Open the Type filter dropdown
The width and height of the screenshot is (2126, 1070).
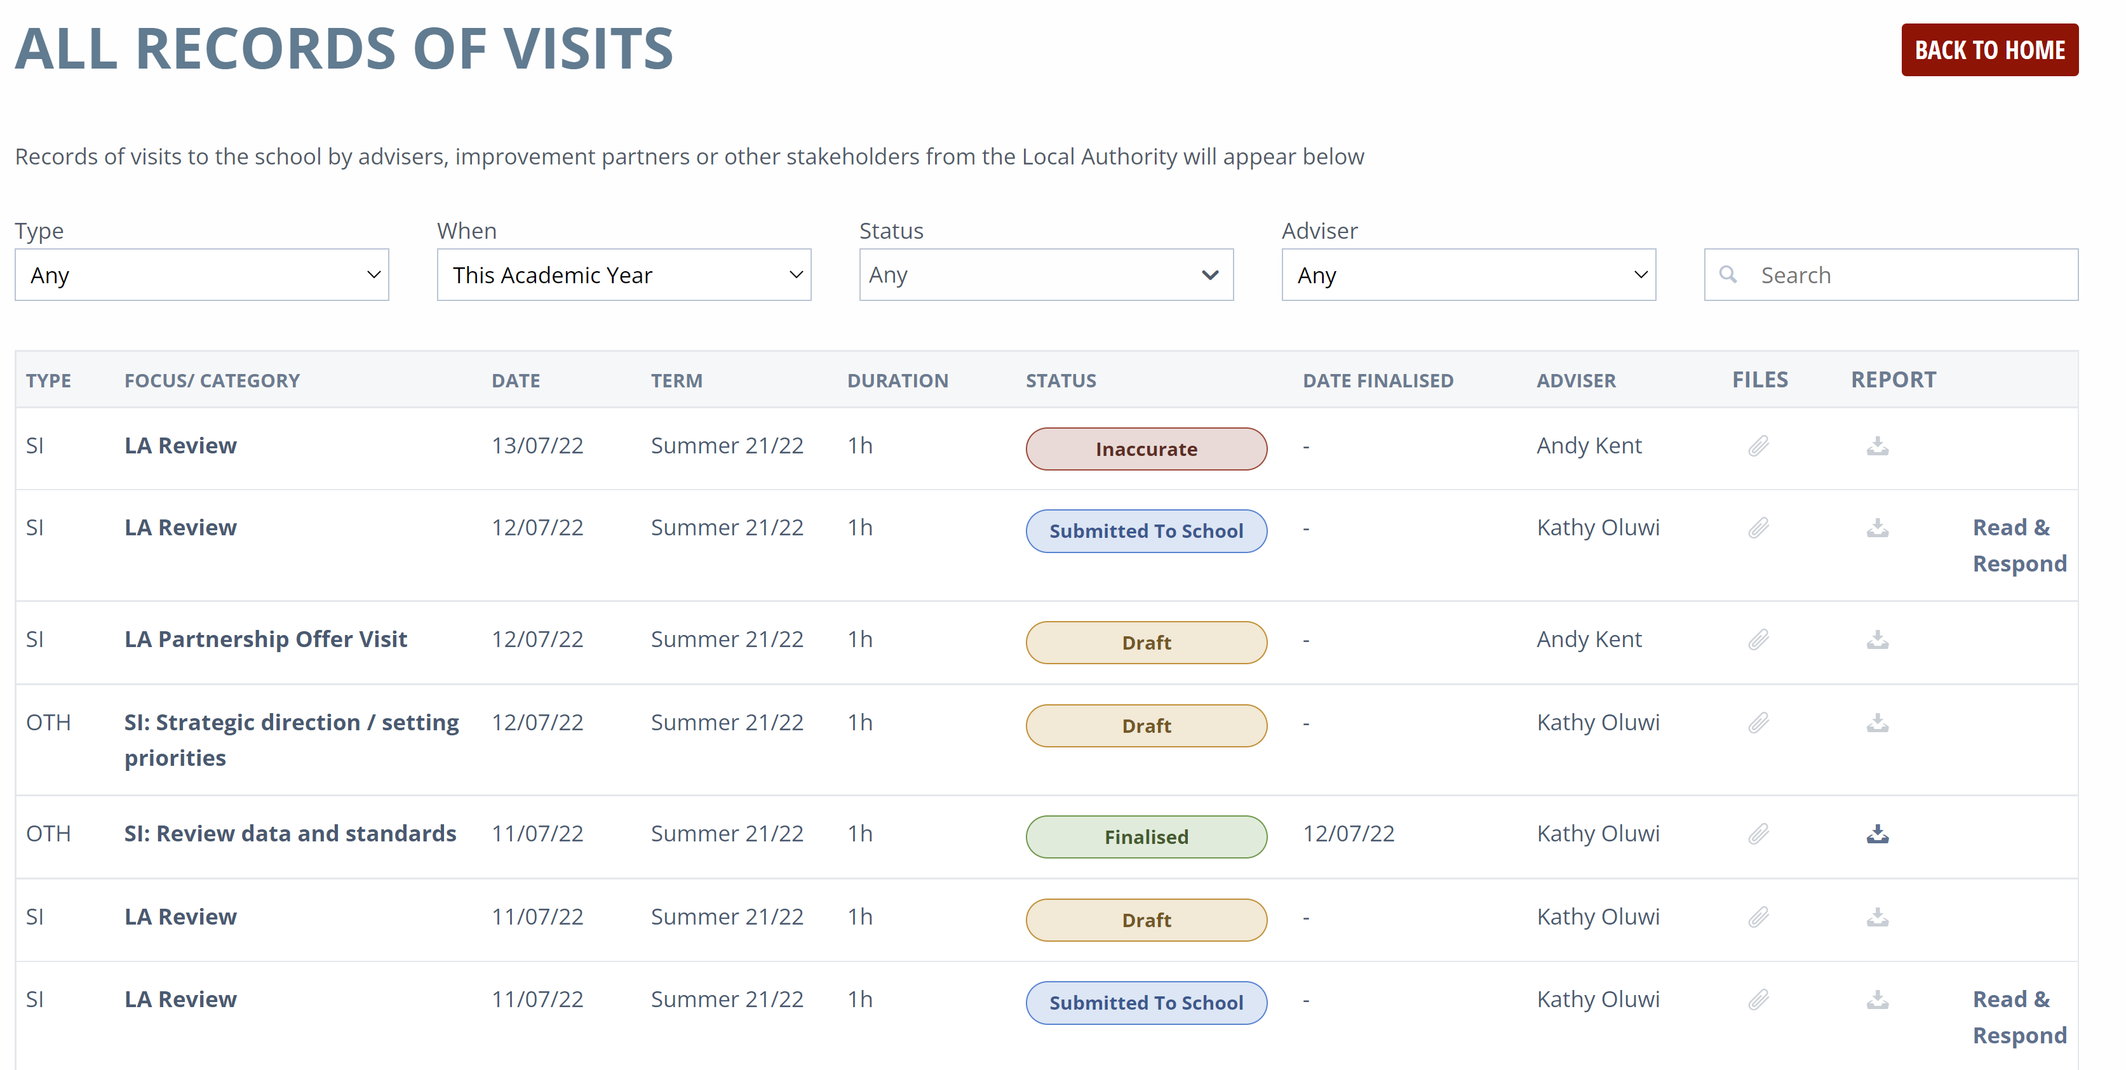pos(201,275)
